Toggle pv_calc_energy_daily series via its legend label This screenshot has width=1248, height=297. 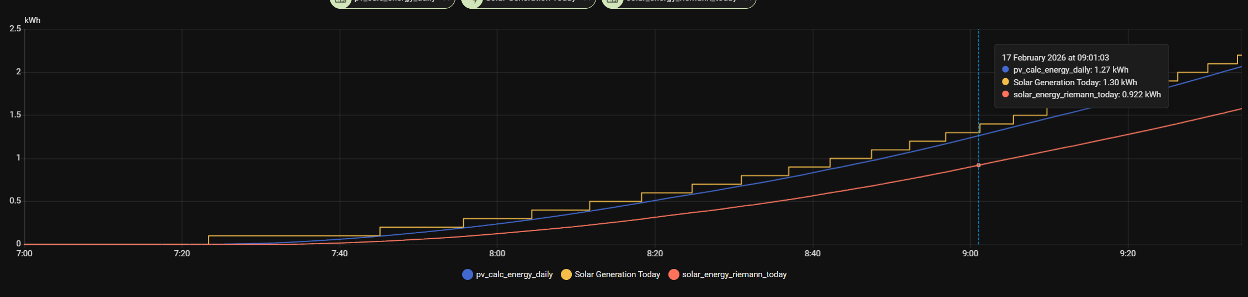(x=514, y=274)
